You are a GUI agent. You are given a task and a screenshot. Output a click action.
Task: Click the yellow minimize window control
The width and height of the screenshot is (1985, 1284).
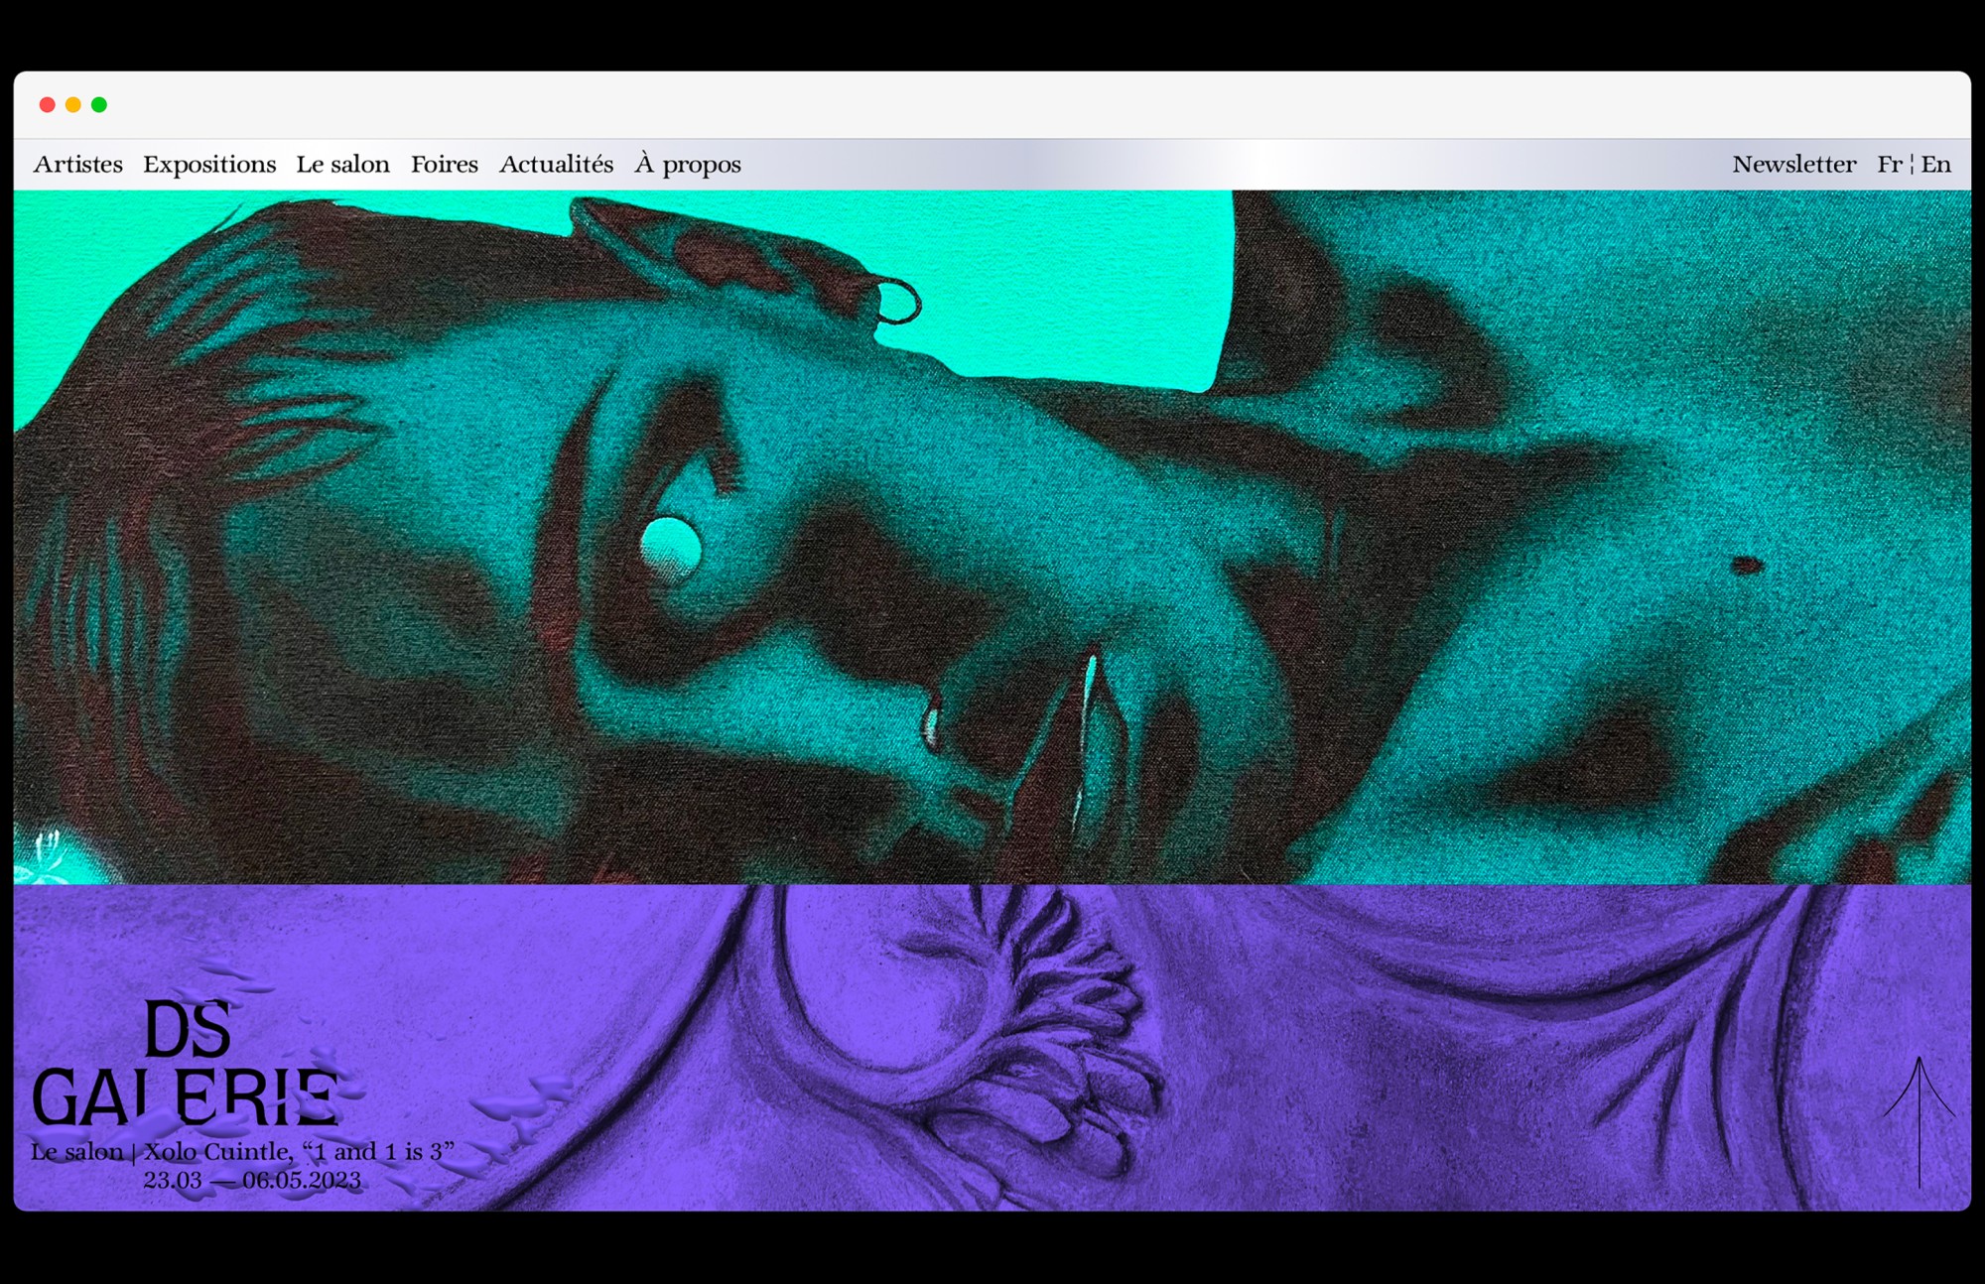click(x=72, y=103)
